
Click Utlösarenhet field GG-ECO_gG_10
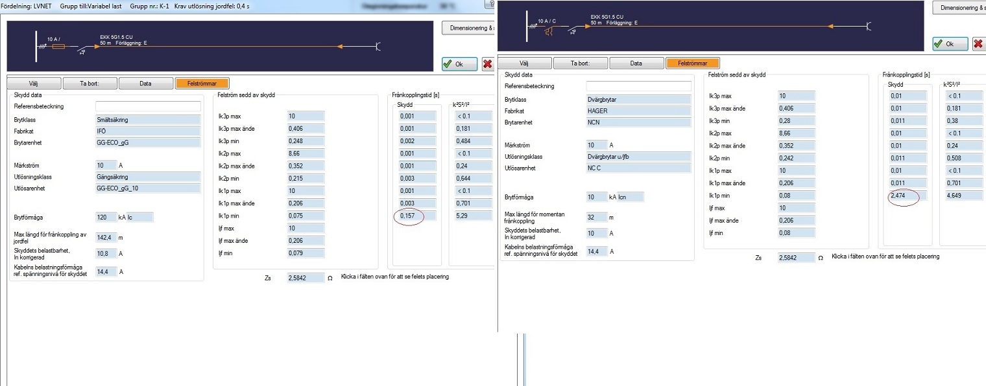(x=148, y=188)
